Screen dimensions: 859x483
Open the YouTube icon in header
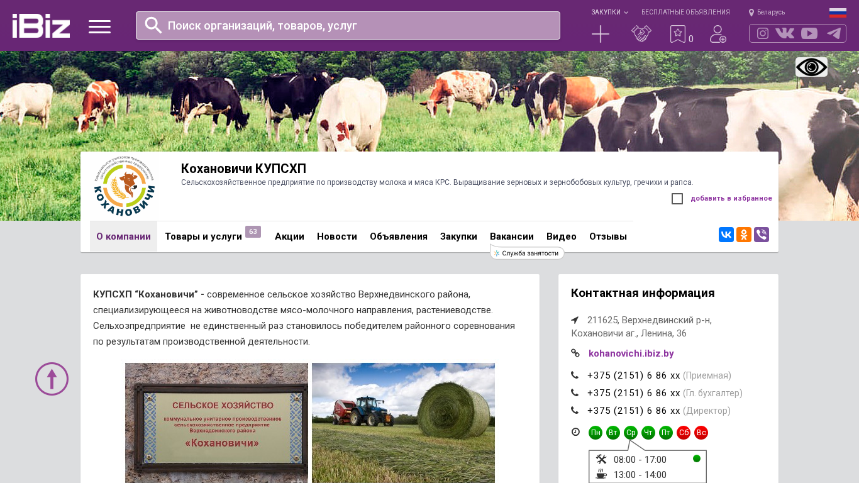tap(809, 33)
